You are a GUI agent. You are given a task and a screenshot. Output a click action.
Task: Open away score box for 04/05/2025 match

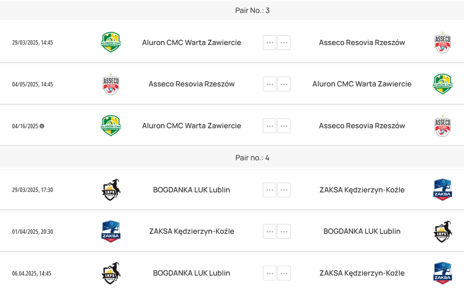point(284,84)
